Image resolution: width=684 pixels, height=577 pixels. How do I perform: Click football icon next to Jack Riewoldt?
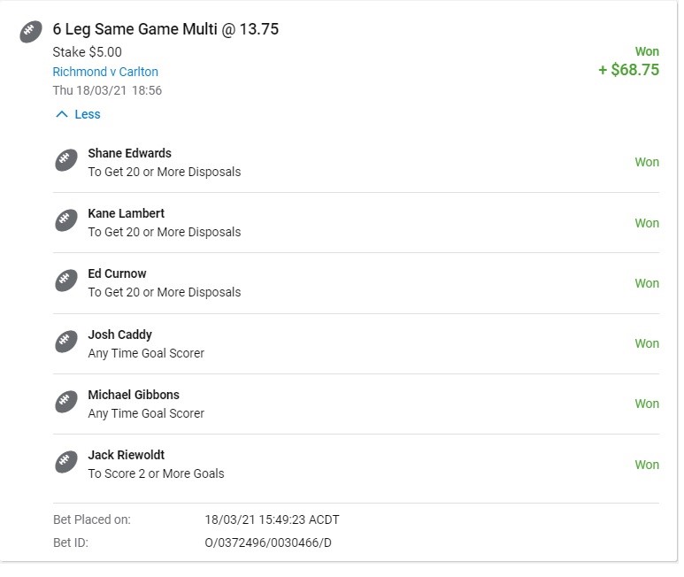pos(65,463)
